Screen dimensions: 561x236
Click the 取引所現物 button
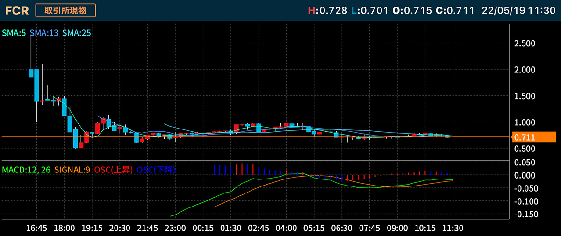tap(65, 10)
